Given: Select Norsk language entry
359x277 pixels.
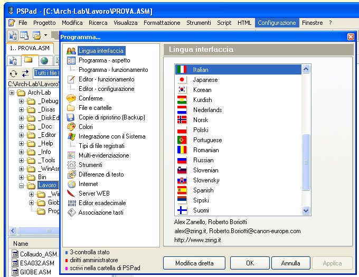Looking at the screenshot, I should [238, 120].
